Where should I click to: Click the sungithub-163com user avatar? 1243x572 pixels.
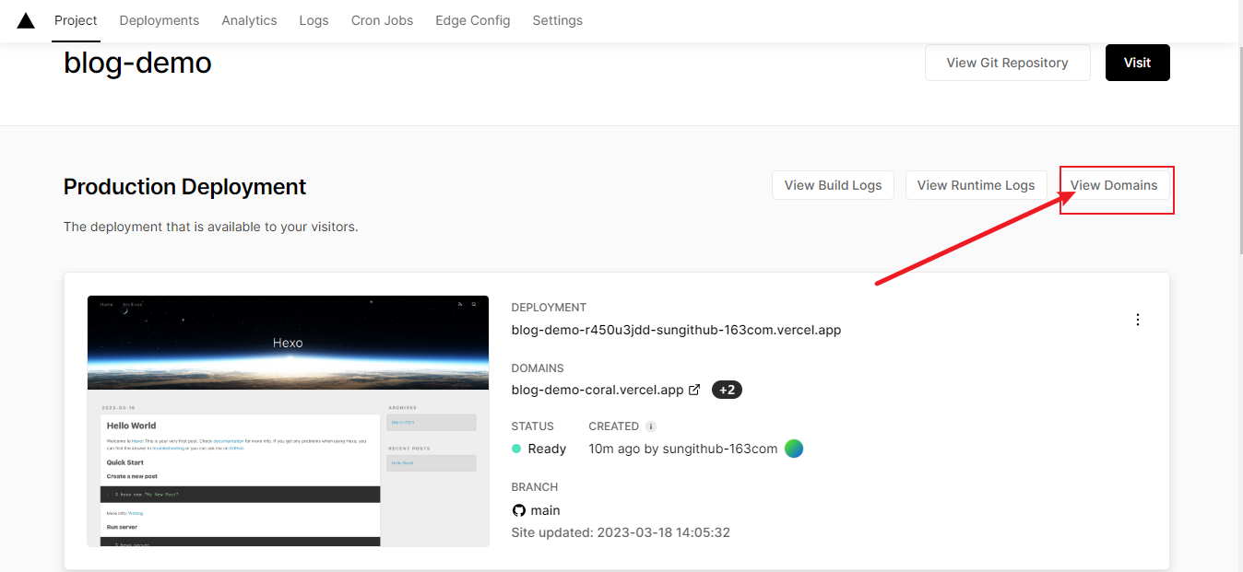pos(794,449)
